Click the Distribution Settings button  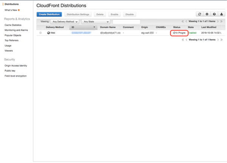point(78,14)
